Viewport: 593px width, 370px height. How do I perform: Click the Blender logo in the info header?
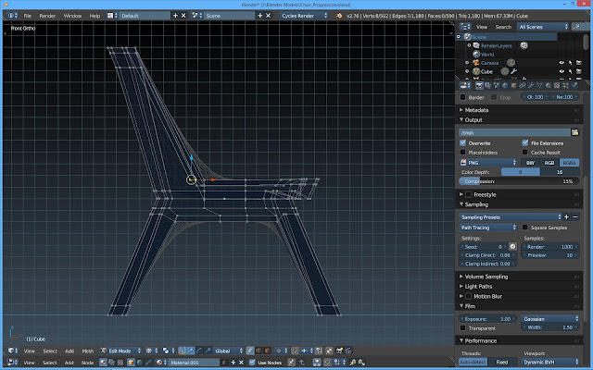(x=339, y=16)
